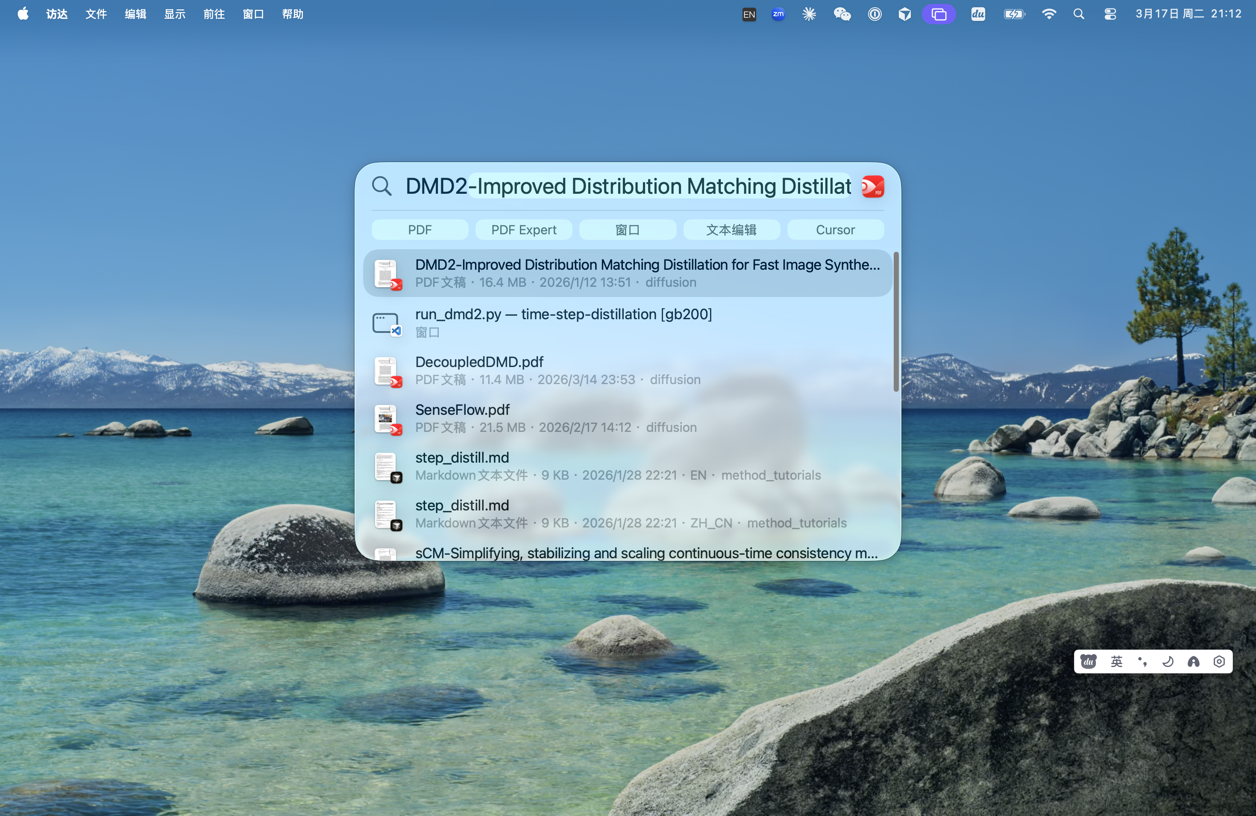Click the Spotlight magnifier in menu bar

tap(1079, 14)
